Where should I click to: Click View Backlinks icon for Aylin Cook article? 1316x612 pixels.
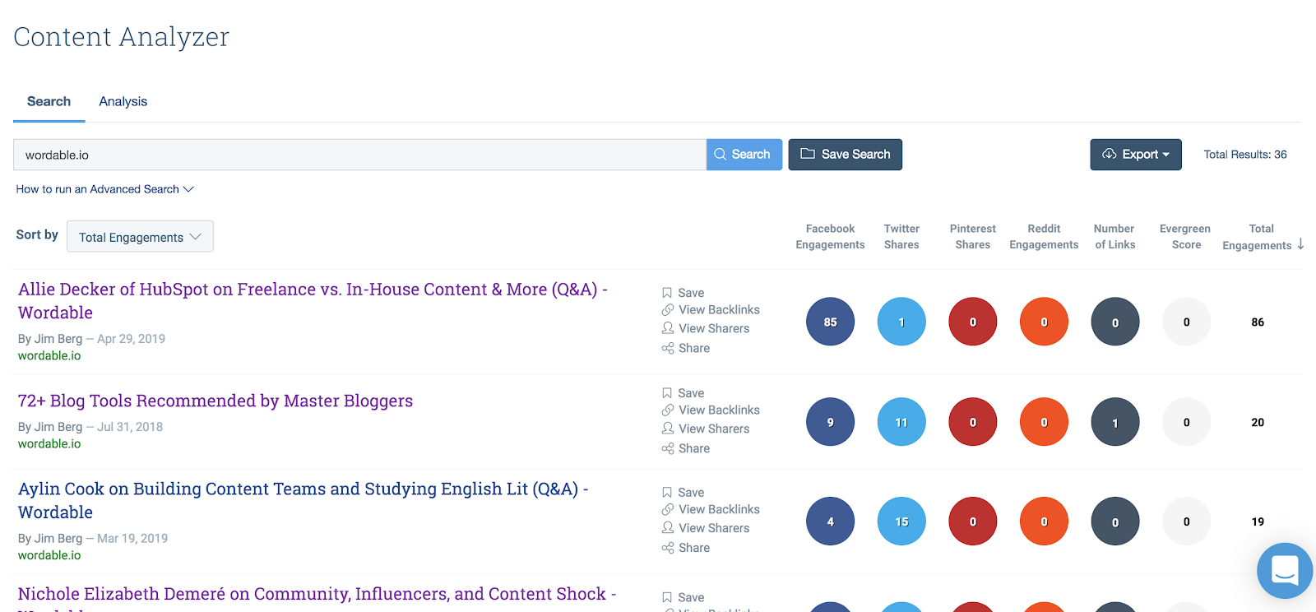(x=668, y=510)
